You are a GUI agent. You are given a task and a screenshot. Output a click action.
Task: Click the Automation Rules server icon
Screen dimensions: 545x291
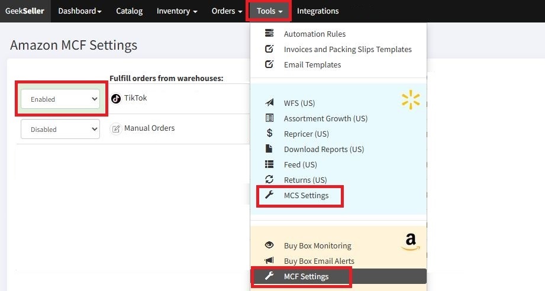pos(269,34)
